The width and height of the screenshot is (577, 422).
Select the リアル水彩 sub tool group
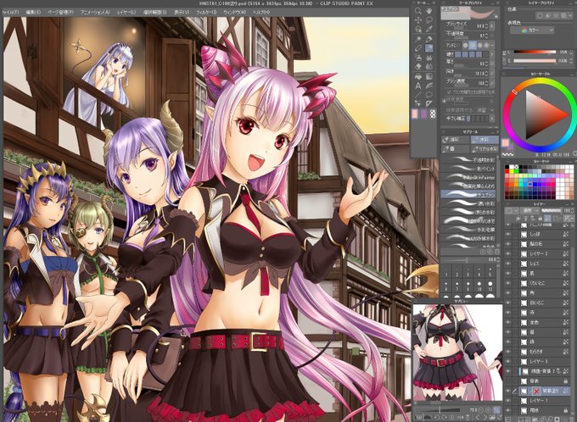[485, 149]
